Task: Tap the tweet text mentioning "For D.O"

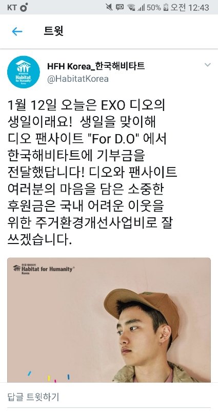Action: pos(87,139)
